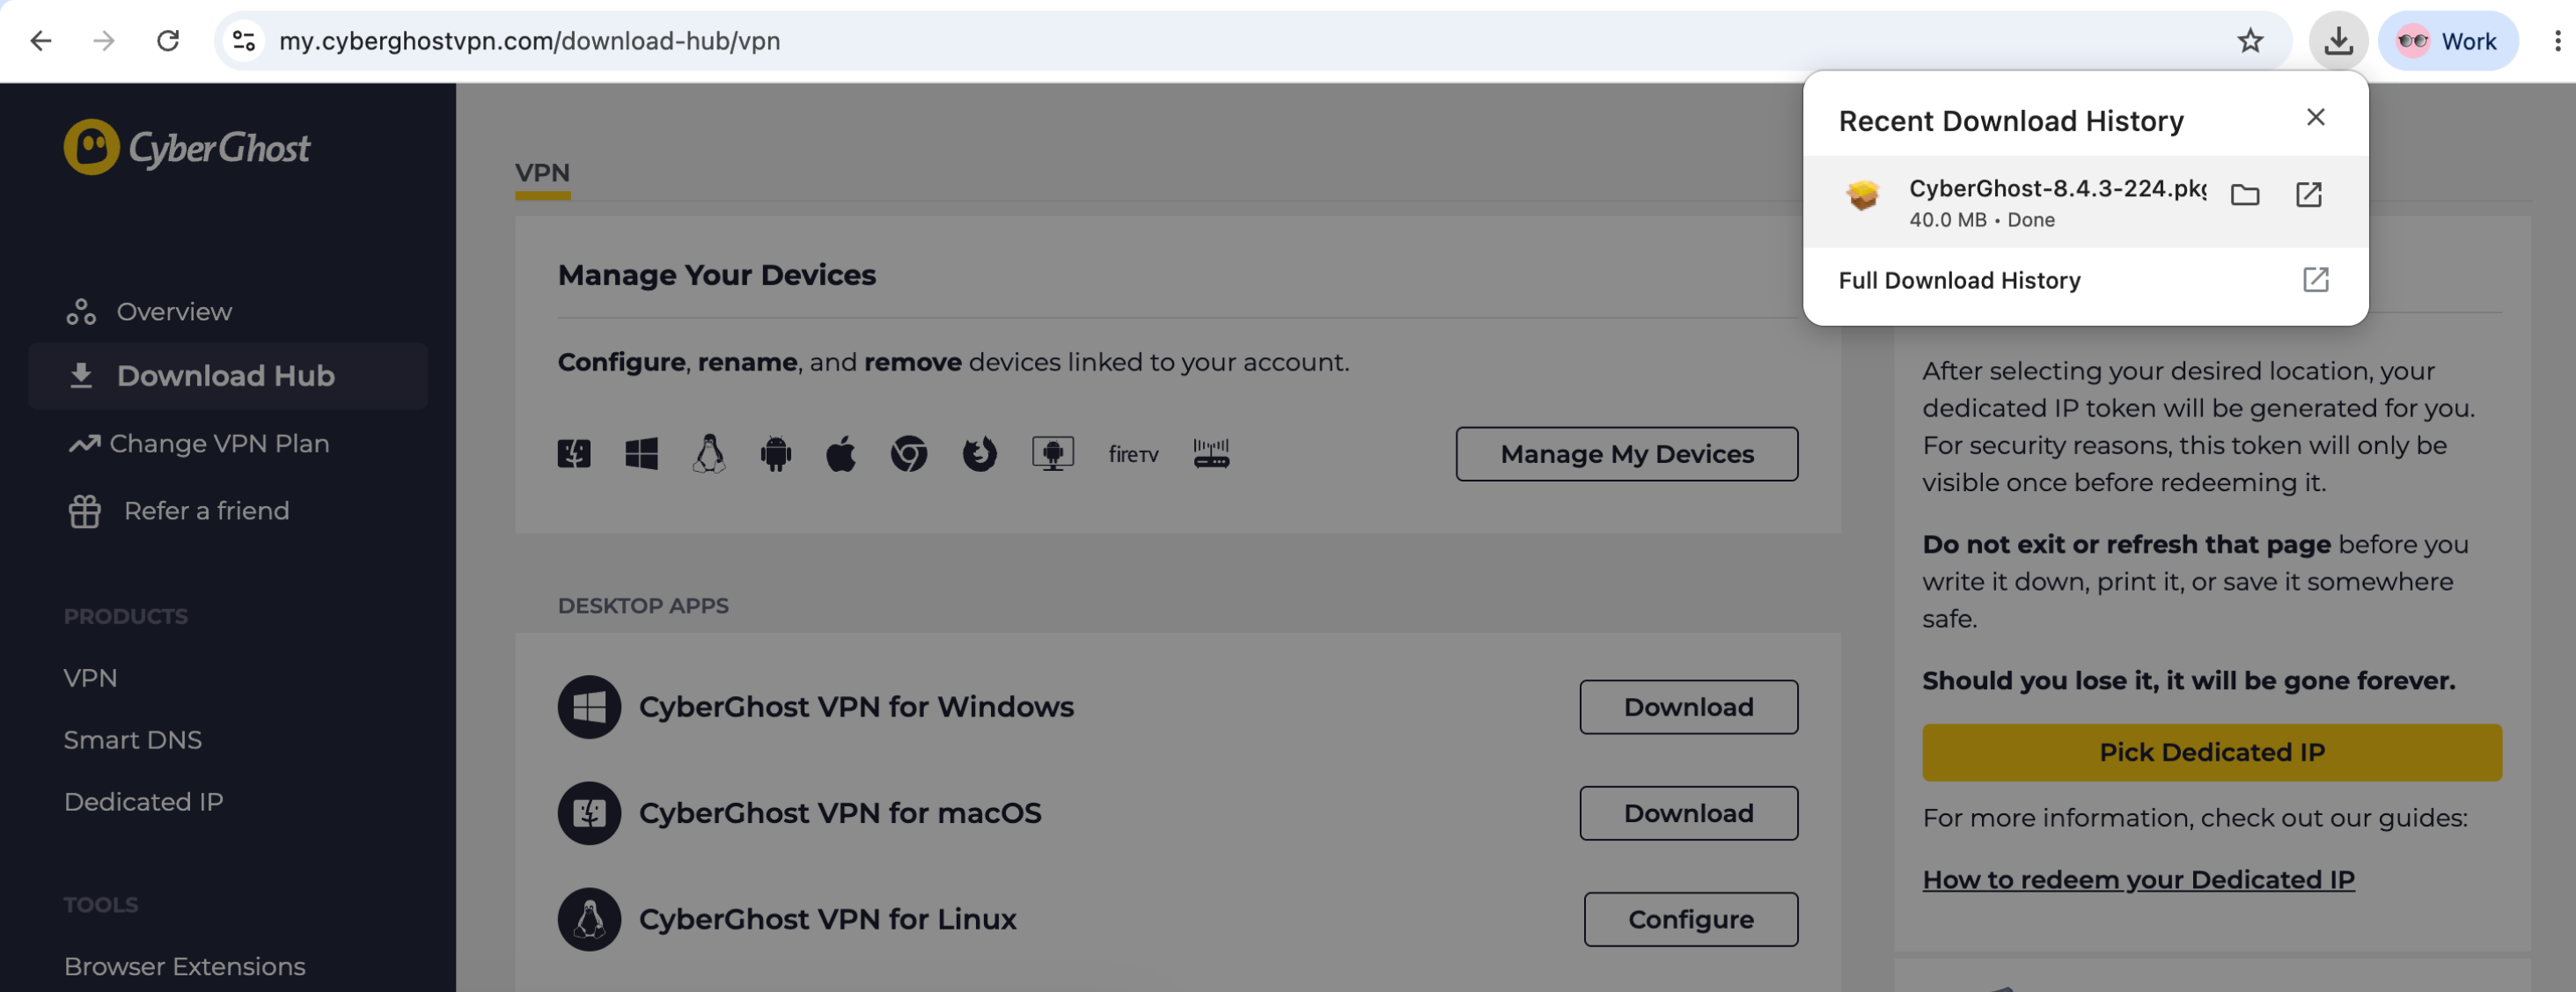
Task: Open site information icon in address bar
Action: (244, 41)
